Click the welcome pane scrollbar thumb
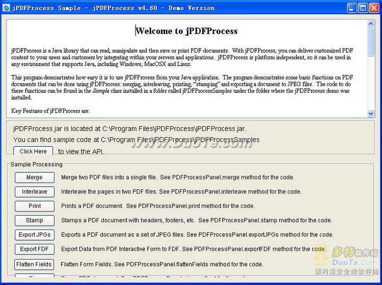Screen dimensions: 382x285 coord(371,42)
